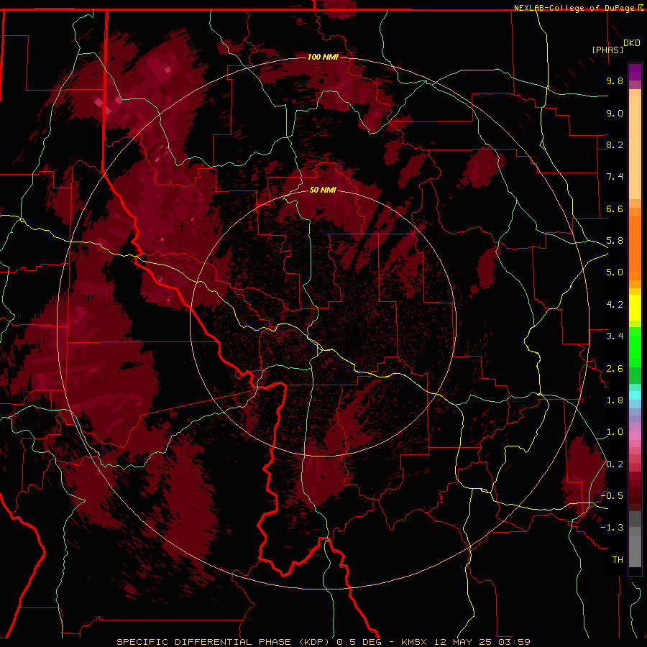Click the 4.2 value on the color scale

(615, 305)
